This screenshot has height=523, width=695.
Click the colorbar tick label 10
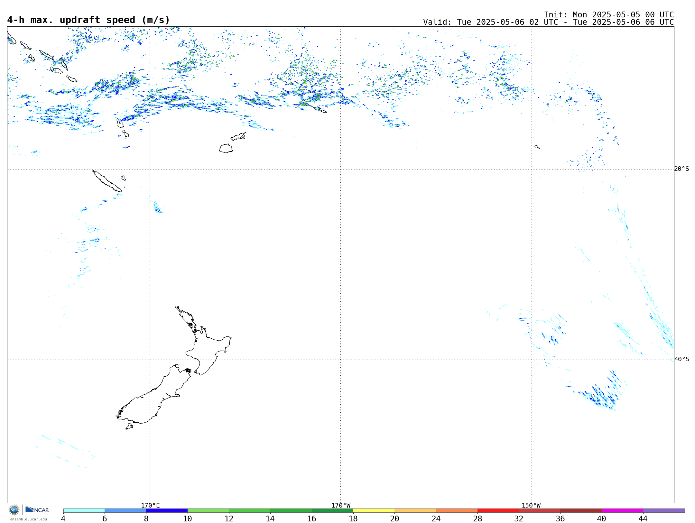click(188, 518)
